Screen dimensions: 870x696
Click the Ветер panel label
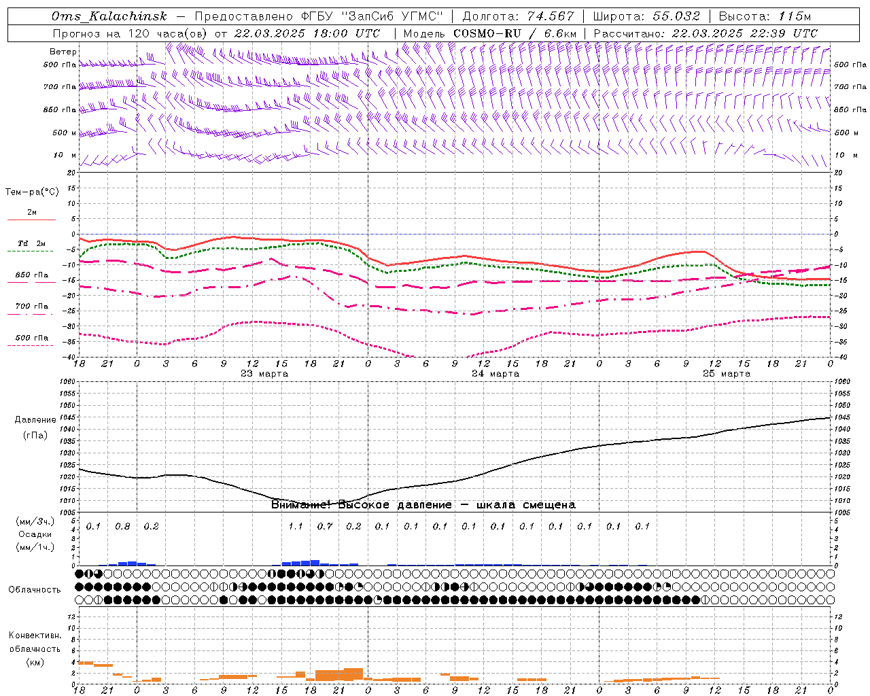click(63, 52)
